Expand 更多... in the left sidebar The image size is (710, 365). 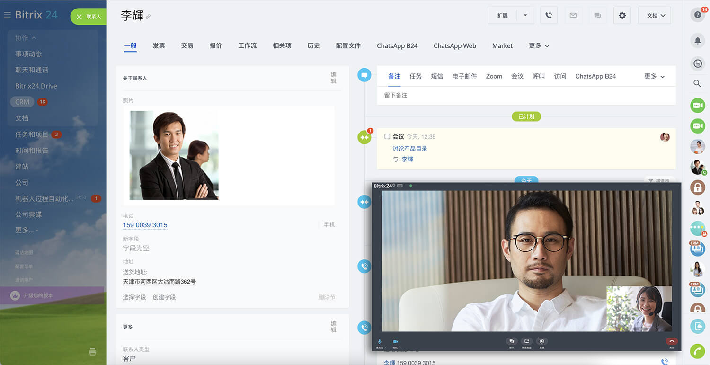point(27,230)
